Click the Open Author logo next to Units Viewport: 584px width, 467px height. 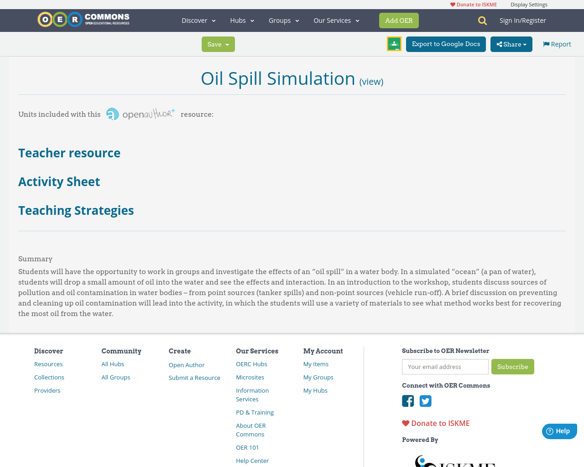click(140, 113)
